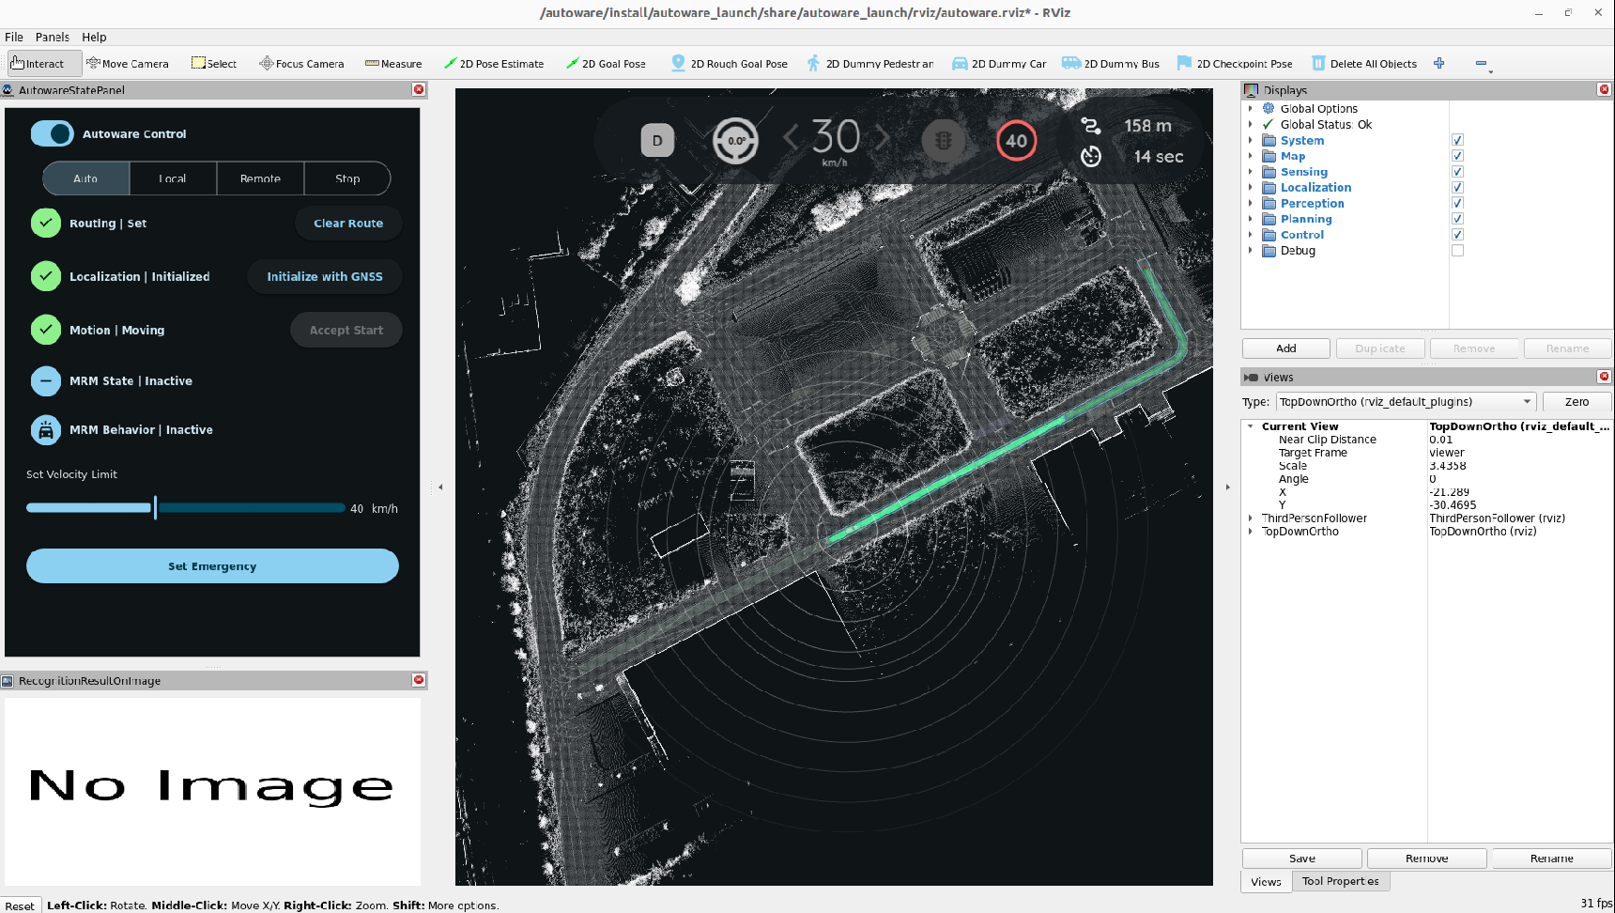The height and width of the screenshot is (913, 1615).
Task: Select the 2D Pose Estimate tool
Action: (x=493, y=64)
